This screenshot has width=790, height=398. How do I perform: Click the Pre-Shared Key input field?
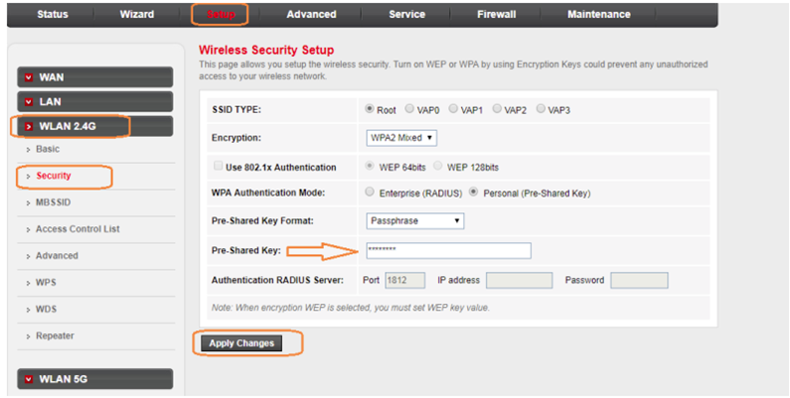(x=448, y=250)
